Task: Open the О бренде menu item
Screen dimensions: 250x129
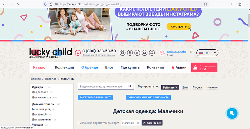Action: [x=89, y=67]
